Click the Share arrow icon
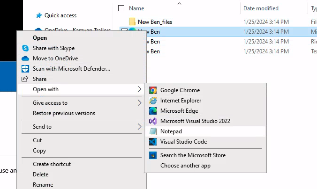 25,79
